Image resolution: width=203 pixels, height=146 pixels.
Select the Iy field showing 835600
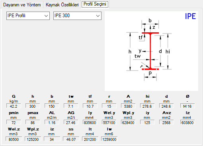coord(90,122)
